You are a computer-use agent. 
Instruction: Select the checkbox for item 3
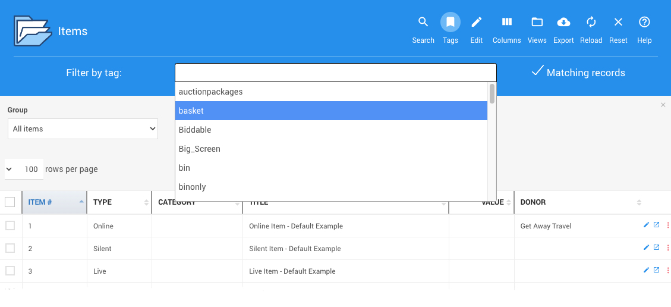pos(10,271)
